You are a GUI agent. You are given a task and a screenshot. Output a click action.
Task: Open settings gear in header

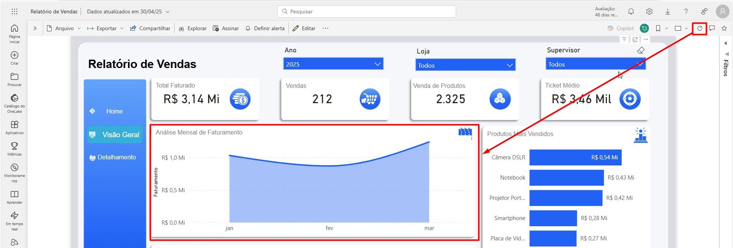649,11
